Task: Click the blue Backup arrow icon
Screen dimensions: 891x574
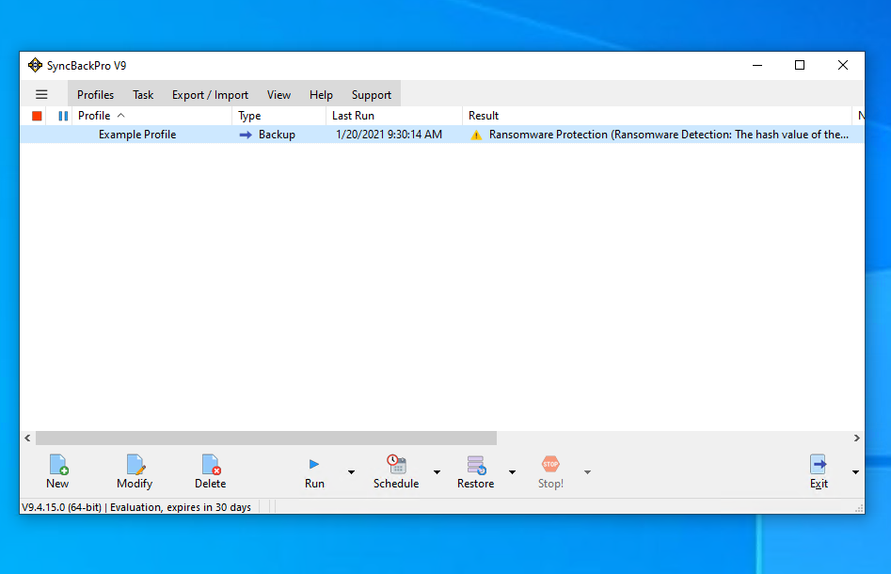Action: pos(246,135)
